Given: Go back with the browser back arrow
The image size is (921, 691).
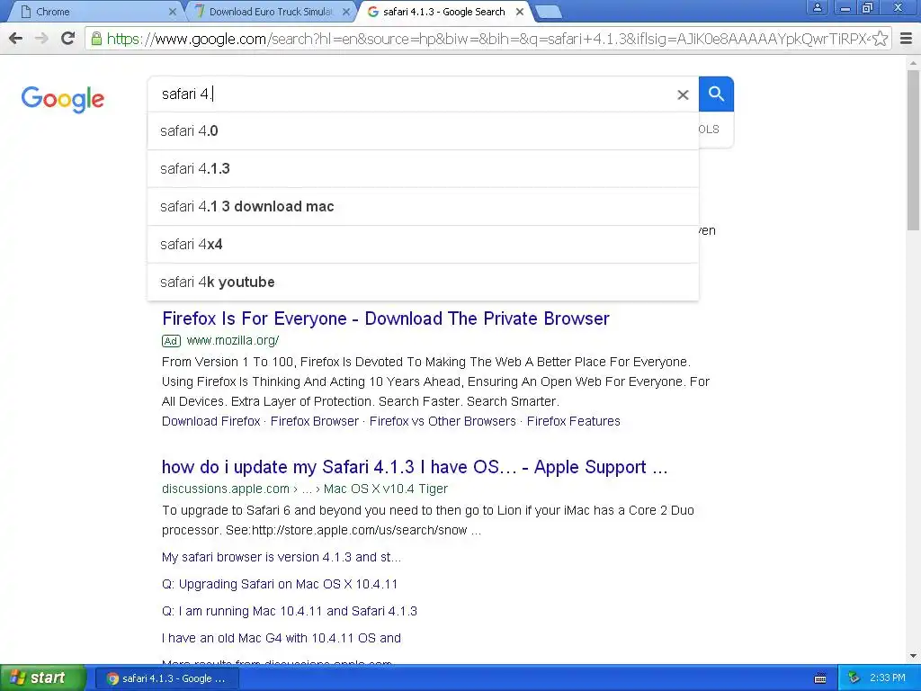Looking at the screenshot, I should 16,39.
